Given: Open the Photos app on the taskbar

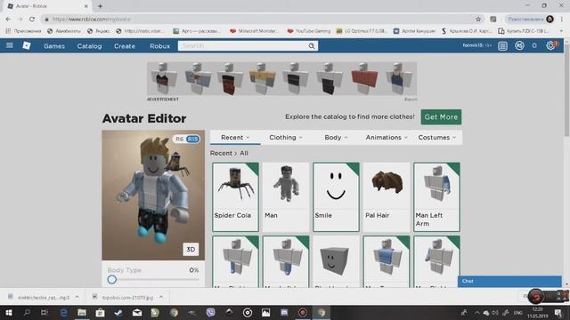Looking at the screenshot, I should pos(265,312).
